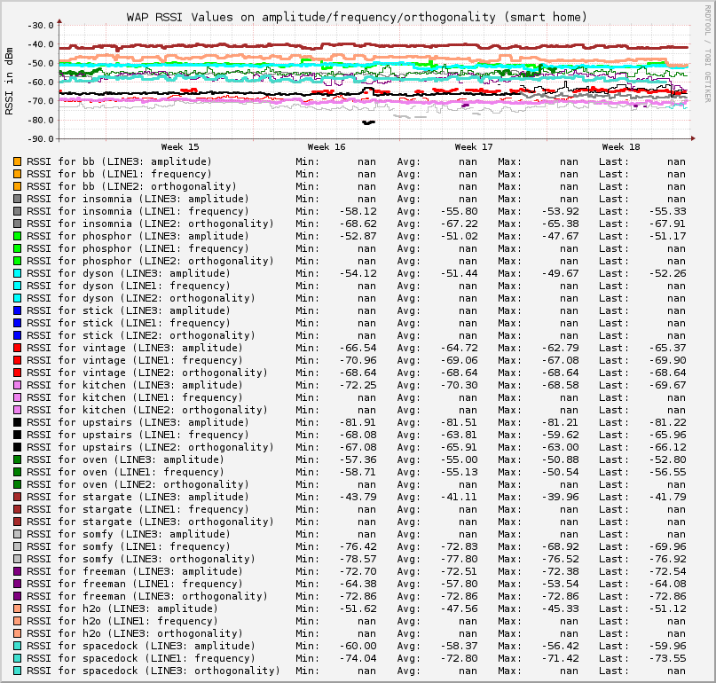Select the brown swatch for stargate amplitude
Image resolution: width=716 pixels, height=683 pixels.
pos(18,497)
